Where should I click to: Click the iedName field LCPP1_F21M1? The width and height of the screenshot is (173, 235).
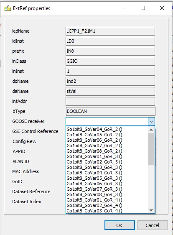click(110, 31)
